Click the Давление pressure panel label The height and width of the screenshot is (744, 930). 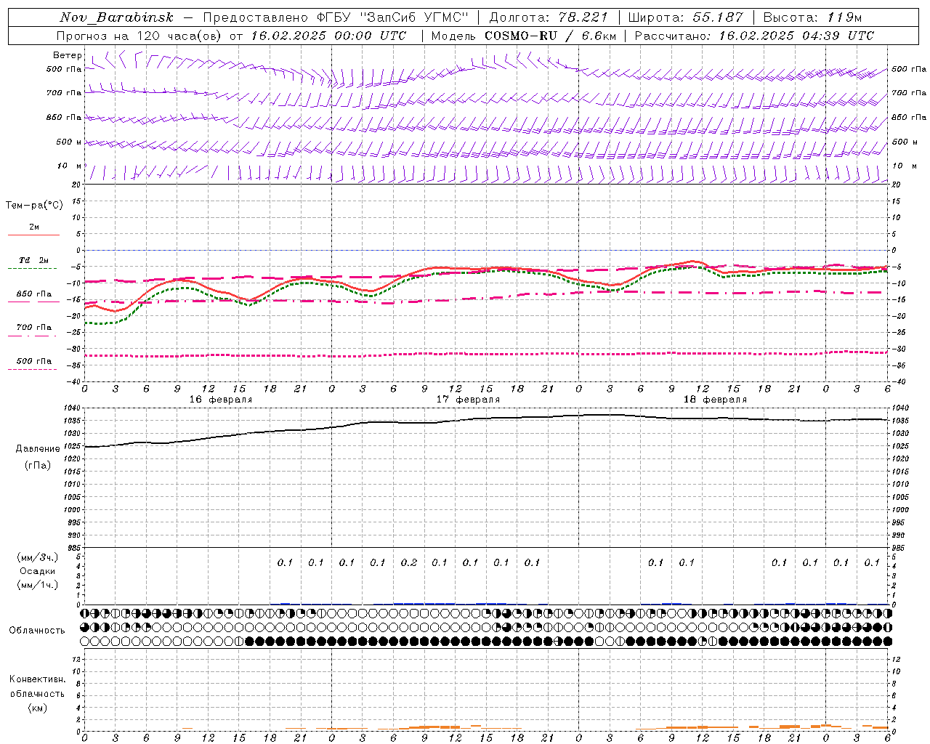coord(38,449)
